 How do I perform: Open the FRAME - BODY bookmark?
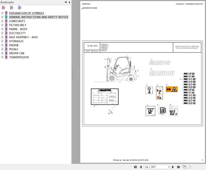tap(18, 29)
